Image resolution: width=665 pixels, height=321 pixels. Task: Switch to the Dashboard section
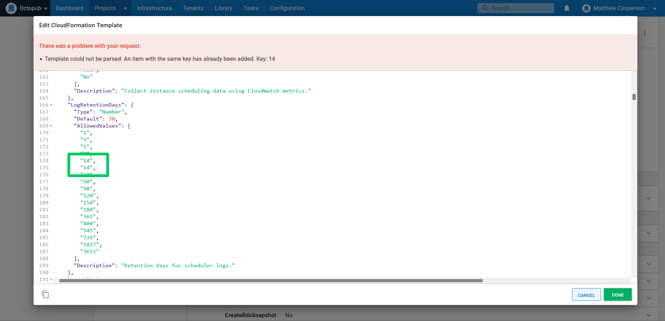point(70,8)
